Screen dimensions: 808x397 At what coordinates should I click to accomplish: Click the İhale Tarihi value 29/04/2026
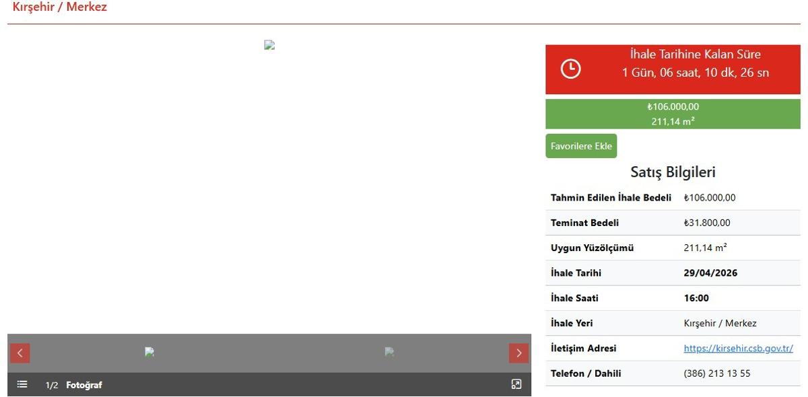710,273
